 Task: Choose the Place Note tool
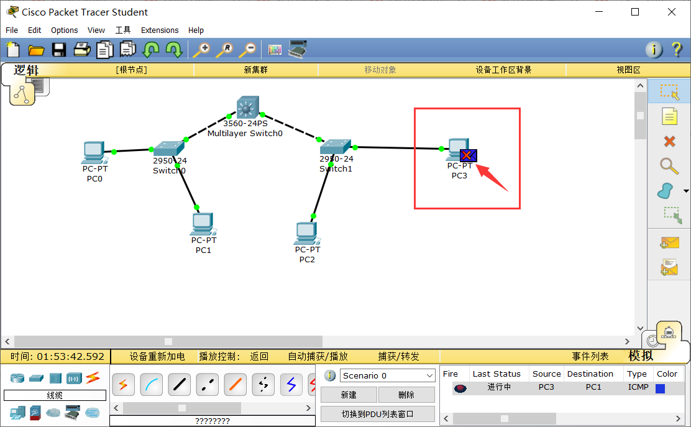click(669, 116)
